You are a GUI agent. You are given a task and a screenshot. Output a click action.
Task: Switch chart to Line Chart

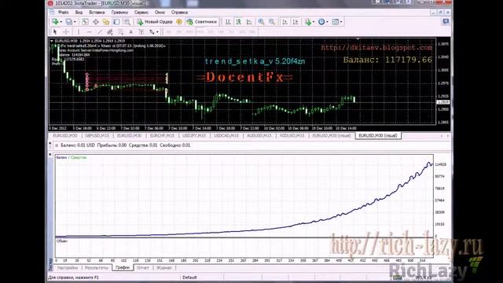(x=249, y=22)
